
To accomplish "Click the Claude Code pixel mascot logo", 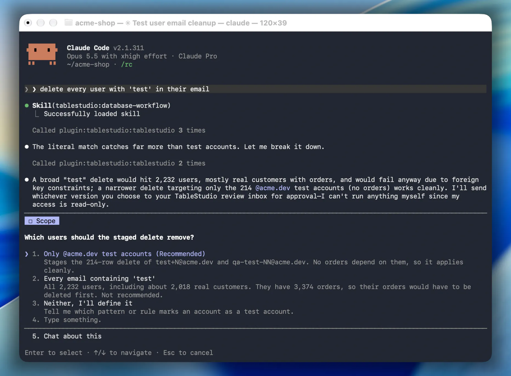I will click(x=42, y=54).
